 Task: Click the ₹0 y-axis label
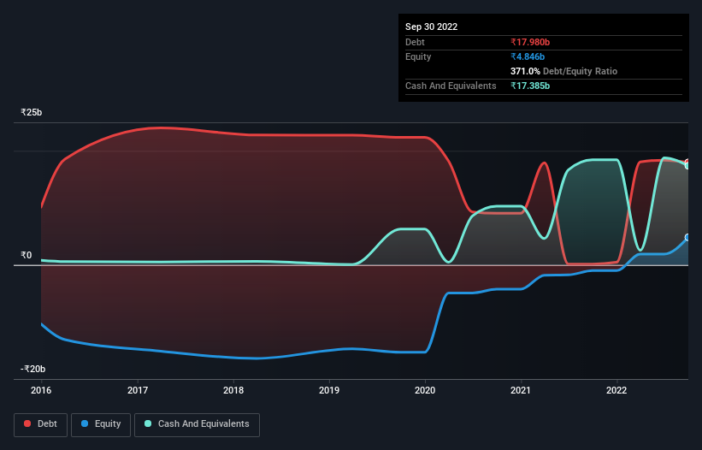pyautogui.click(x=27, y=255)
